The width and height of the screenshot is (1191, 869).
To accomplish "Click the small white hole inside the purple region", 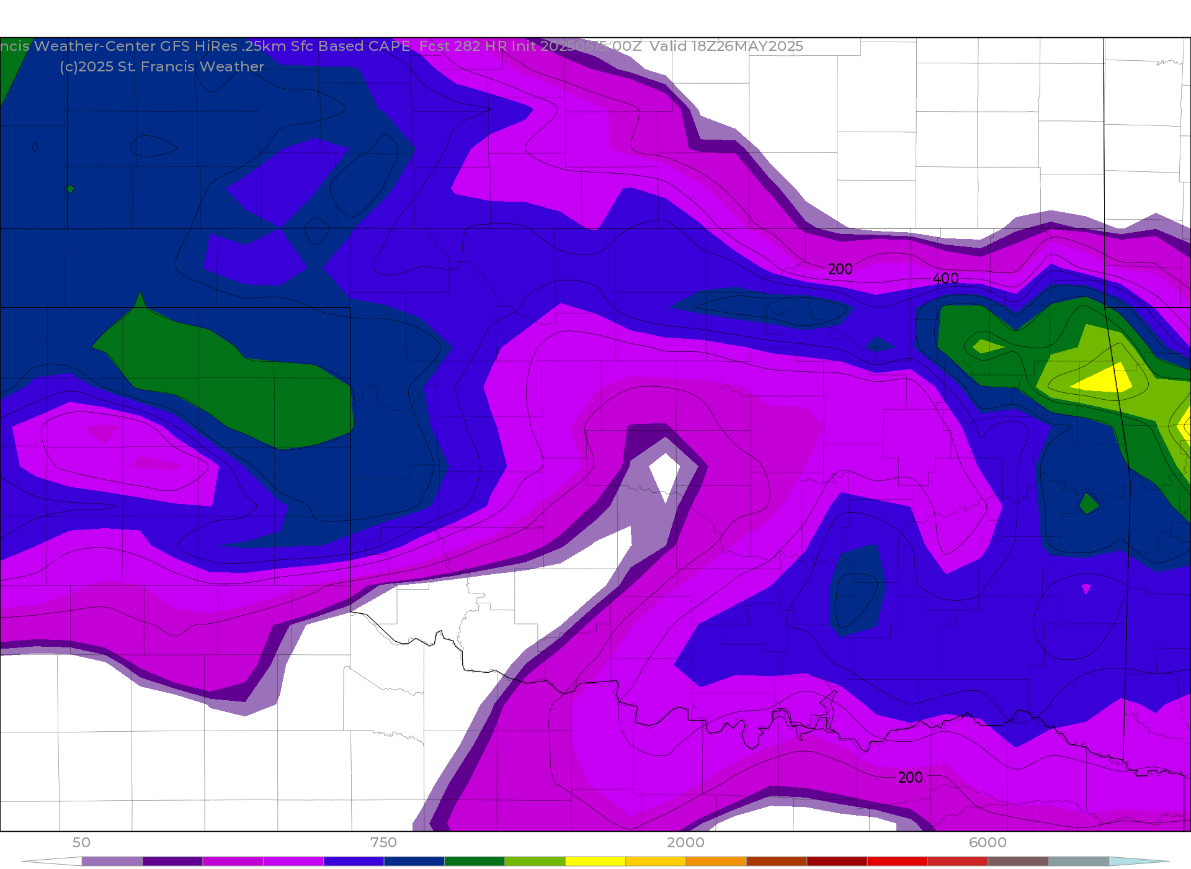I will pos(664,475).
